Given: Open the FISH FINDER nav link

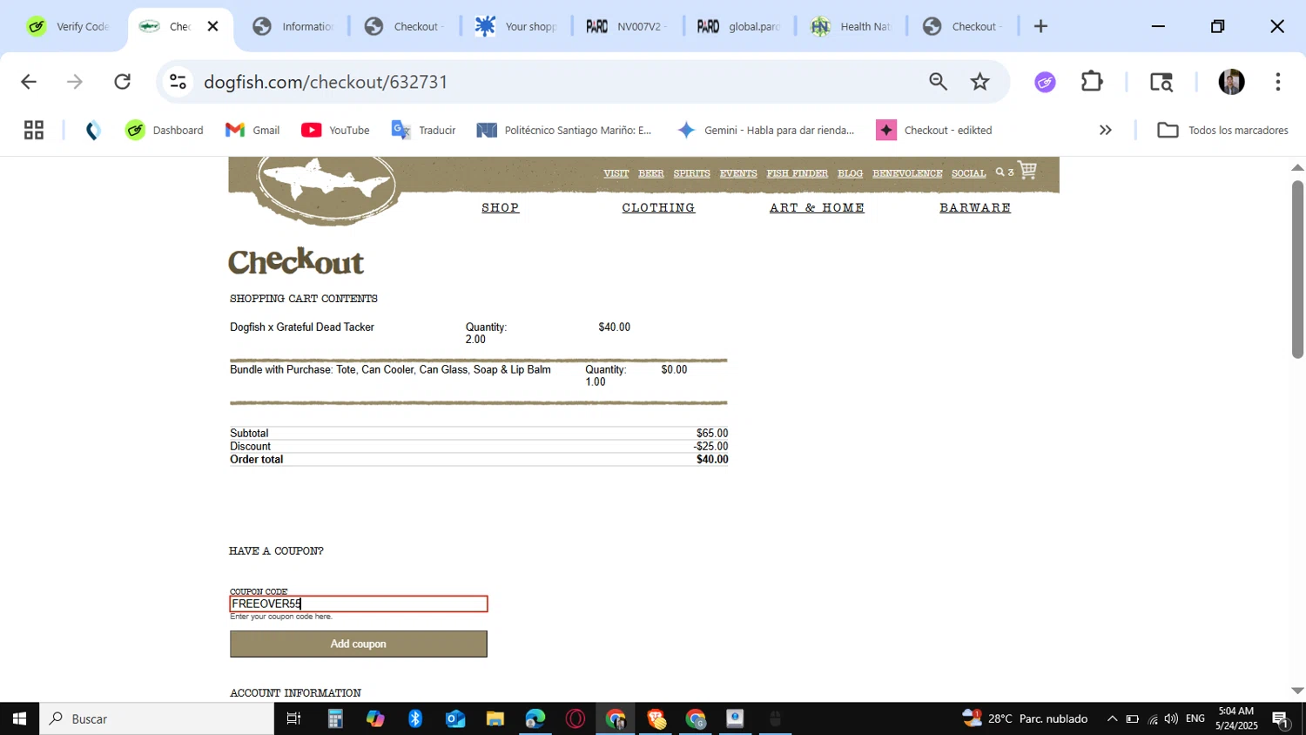Looking at the screenshot, I should [797, 173].
